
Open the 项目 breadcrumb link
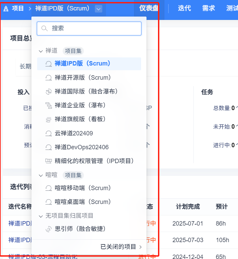coord(18,8)
